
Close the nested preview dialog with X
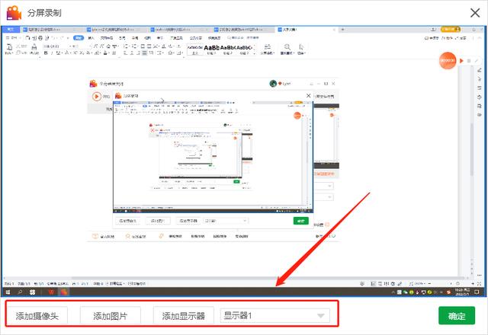pos(309,96)
